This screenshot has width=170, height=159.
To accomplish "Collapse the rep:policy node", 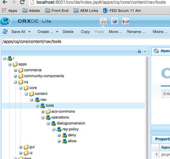I will pyautogui.click(x=54, y=129).
